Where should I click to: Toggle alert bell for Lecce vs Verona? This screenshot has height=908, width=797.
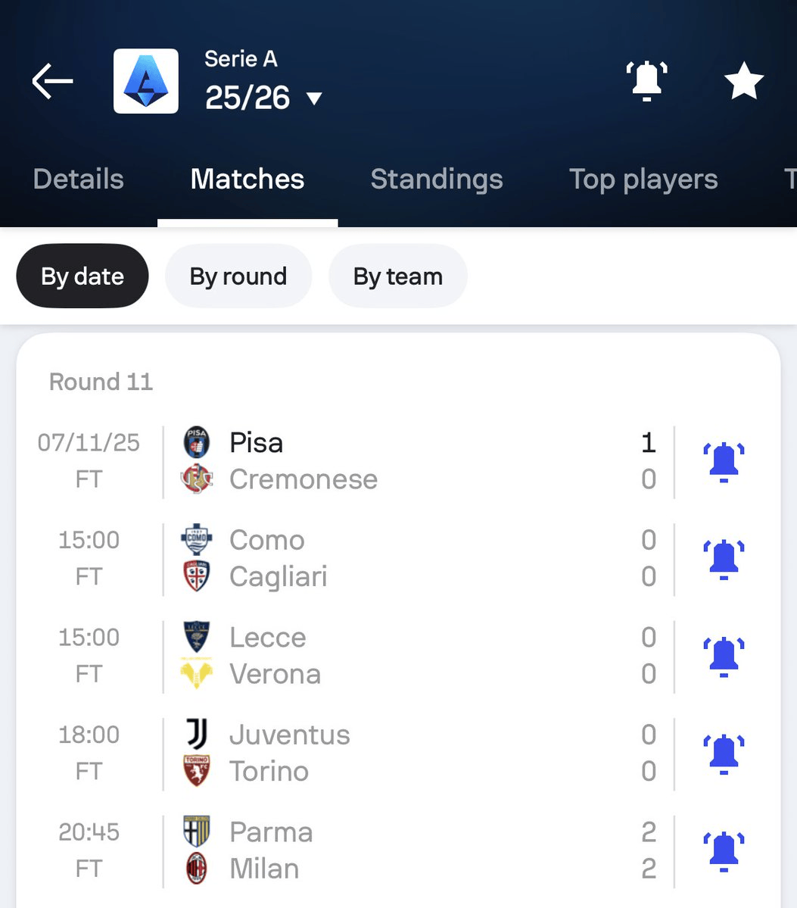724,656
